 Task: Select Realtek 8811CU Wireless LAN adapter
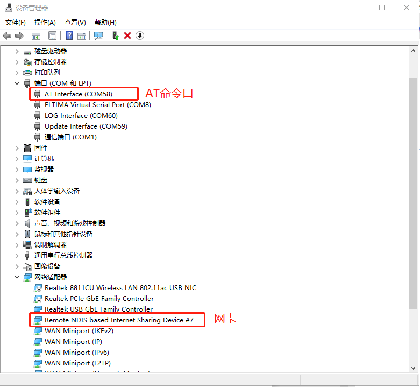coord(120,288)
